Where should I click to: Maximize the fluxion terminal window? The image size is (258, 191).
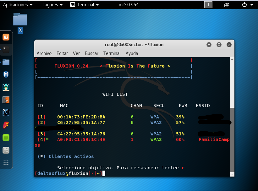coord(219,45)
